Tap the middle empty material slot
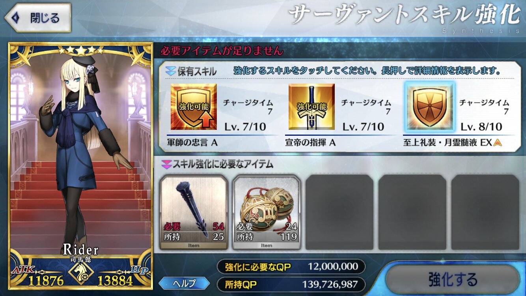Screen dimensions: 526x296 [412, 212]
